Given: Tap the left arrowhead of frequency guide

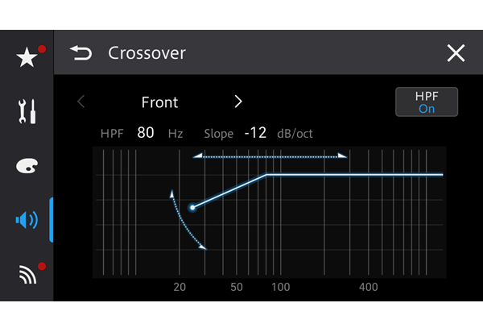Looking at the screenshot, I should coord(197,156).
